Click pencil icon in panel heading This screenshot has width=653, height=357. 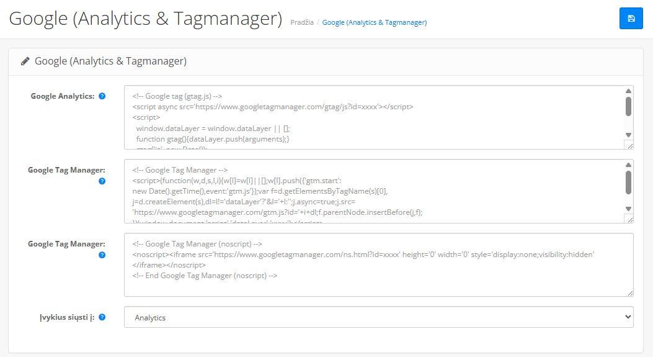point(25,61)
